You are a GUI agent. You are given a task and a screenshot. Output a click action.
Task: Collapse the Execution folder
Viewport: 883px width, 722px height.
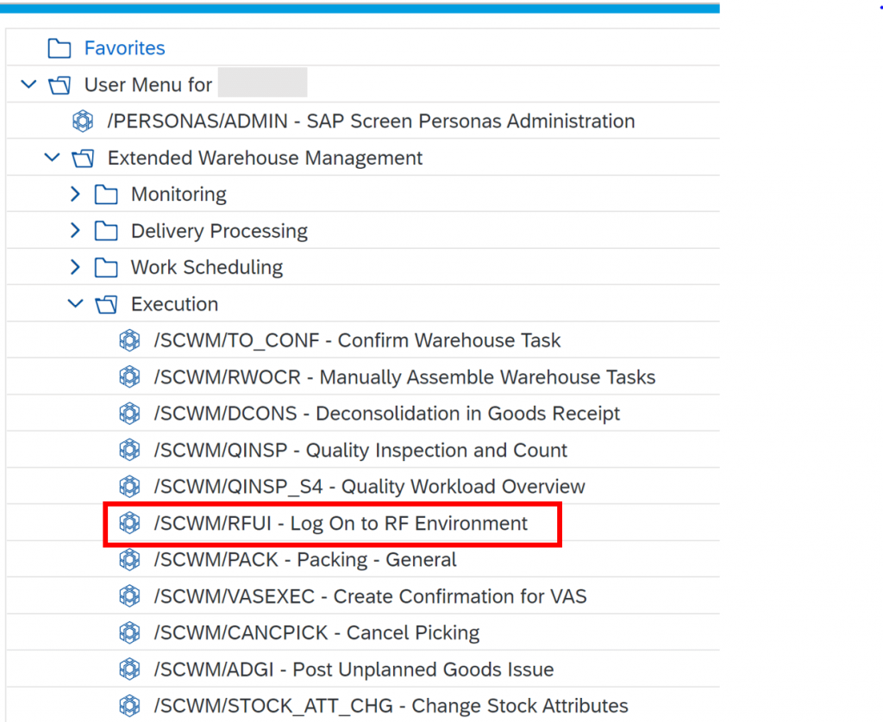(76, 304)
